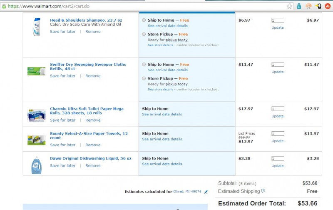Update quantity for Charmin Toilet Paper
Screen dimensions: 333x210
(278, 116)
